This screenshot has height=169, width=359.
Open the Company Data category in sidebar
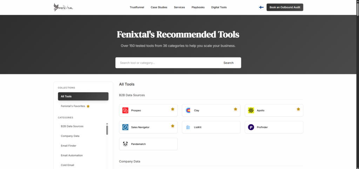70,136
